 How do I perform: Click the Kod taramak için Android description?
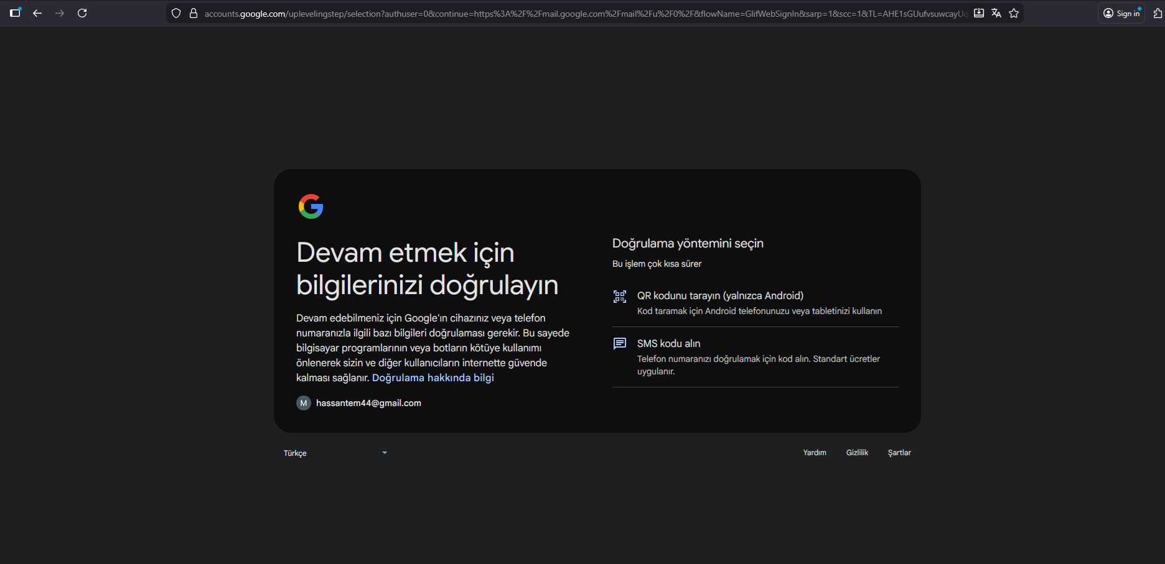tap(759, 311)
